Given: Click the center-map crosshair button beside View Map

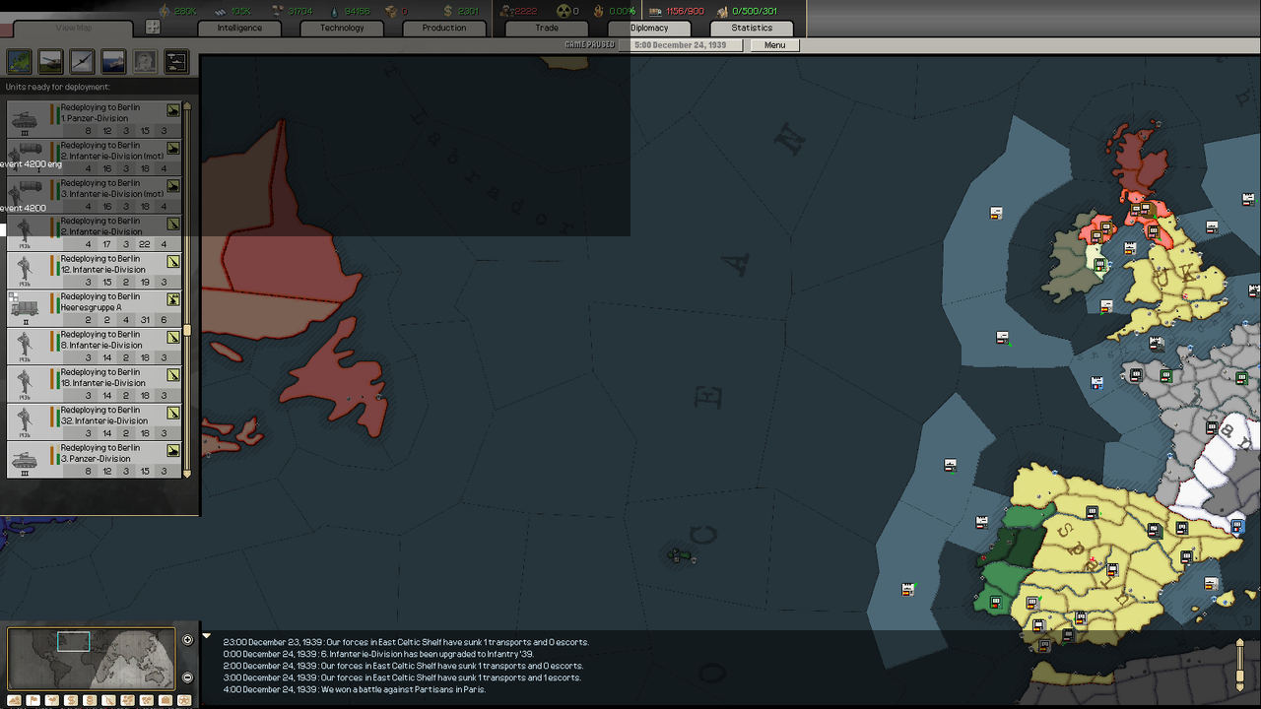Looking at the screenshot, I should [153, 28].
